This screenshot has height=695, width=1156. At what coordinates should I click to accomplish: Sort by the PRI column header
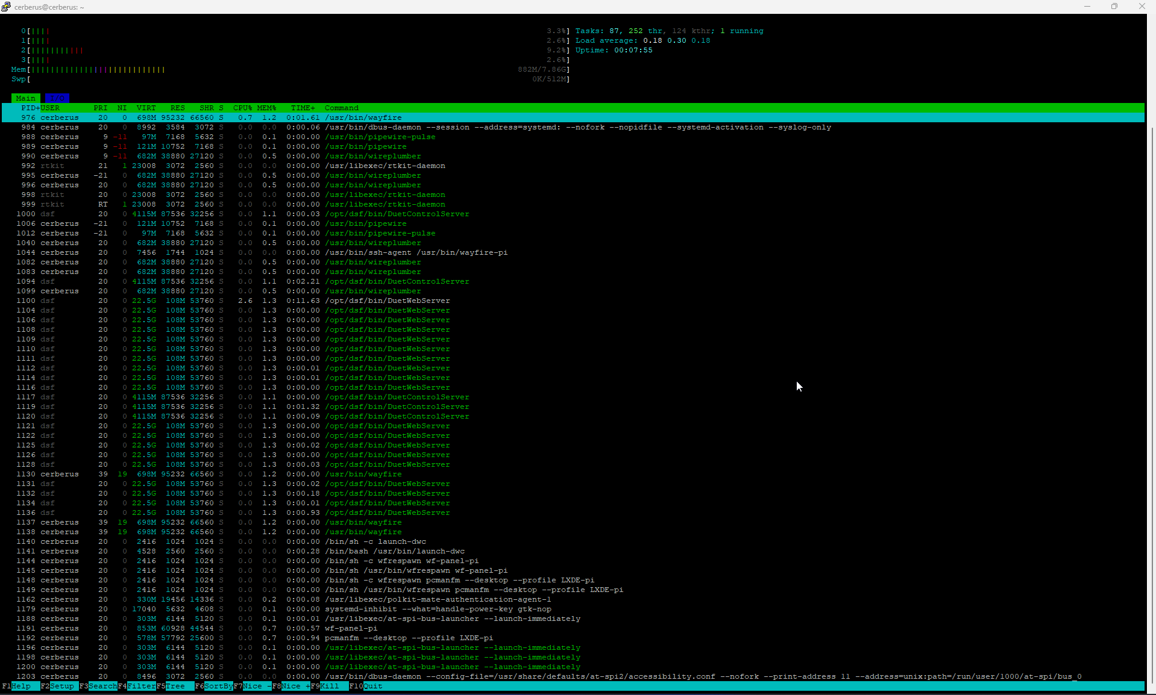(x=101, y=108)
